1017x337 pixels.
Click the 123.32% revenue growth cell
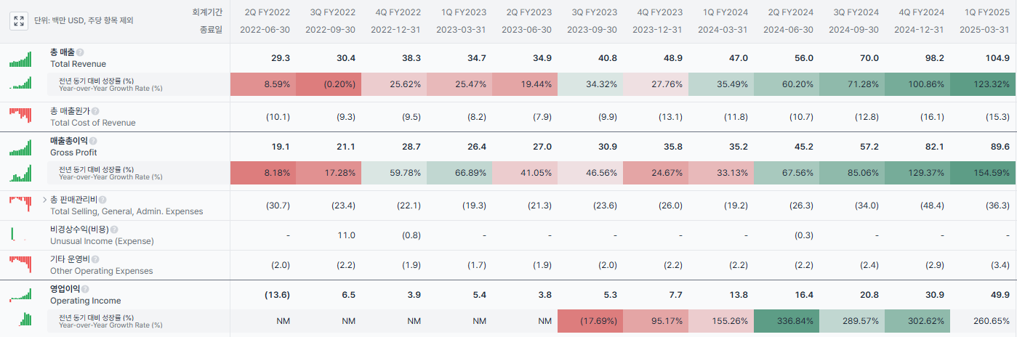(x=984, y=84)
